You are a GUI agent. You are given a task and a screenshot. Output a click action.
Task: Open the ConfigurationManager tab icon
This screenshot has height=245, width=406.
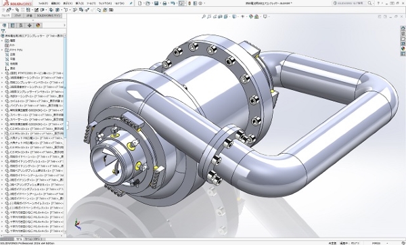(21, 25)
